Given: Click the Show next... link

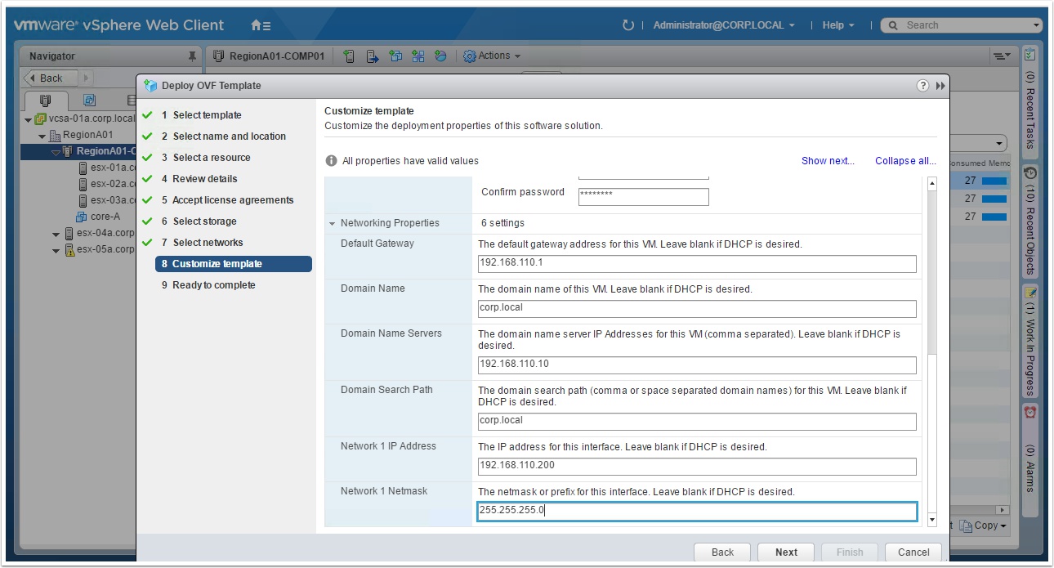Looking at the screenshot, I should pos(828,161).
